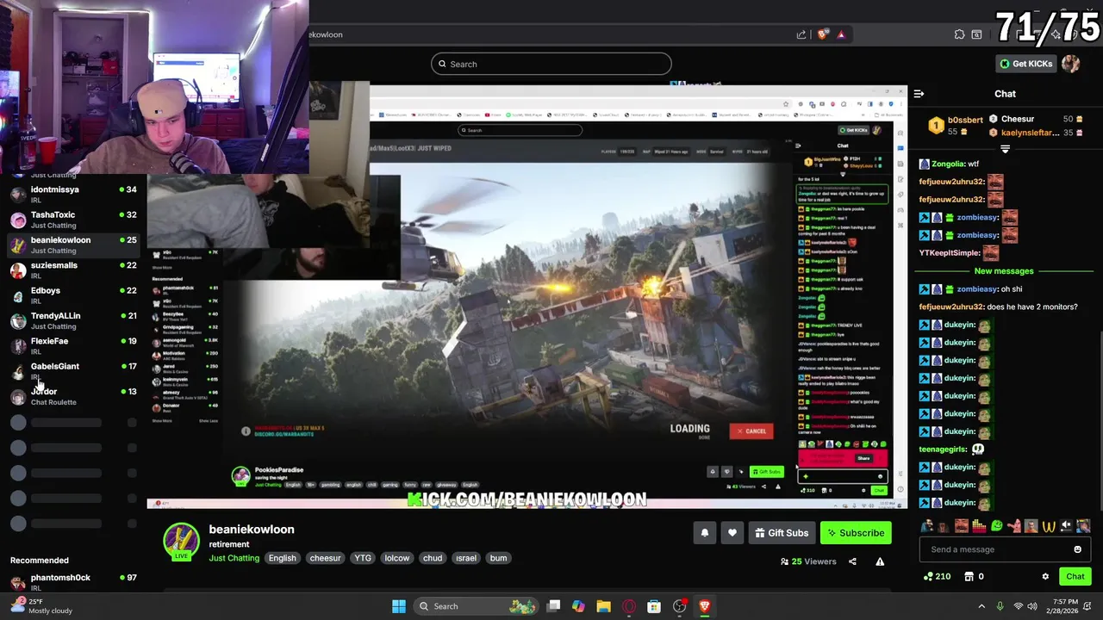This screenshot has width=1103, height=620.
Task: Click the KICKs shop icon showing 0
Action: [975, 576]
